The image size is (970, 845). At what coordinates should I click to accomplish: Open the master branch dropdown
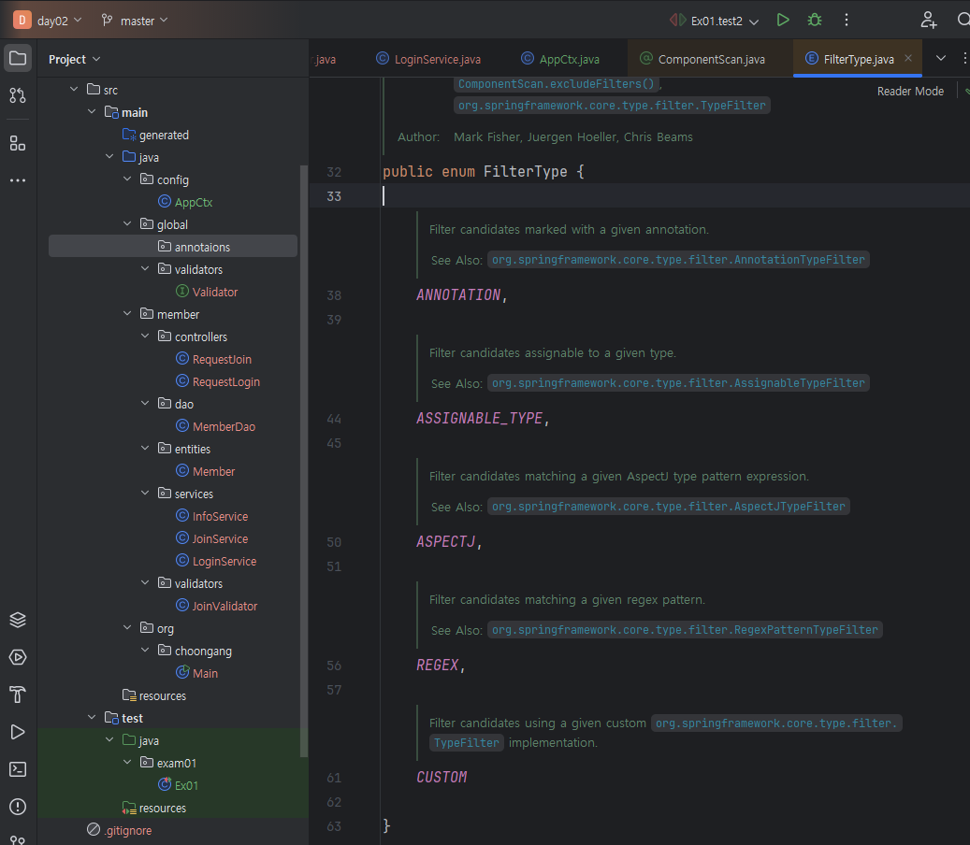(x=136, y=20)
